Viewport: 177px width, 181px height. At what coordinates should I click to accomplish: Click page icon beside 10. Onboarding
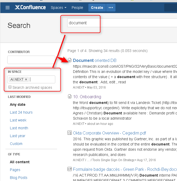pyautogui.click(x=70, y=96)
